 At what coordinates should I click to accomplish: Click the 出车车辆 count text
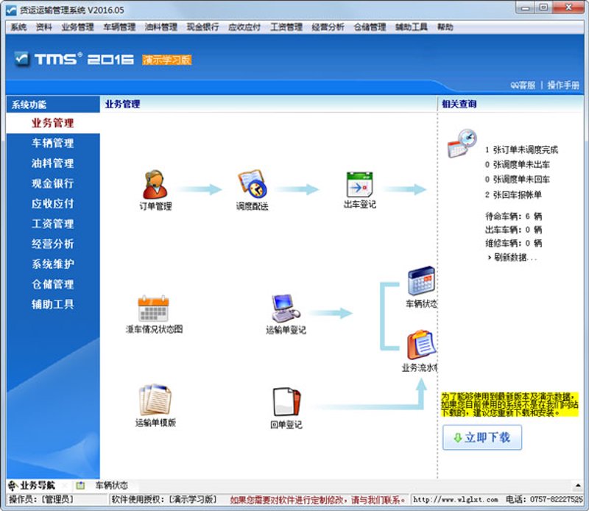pyautogui.click(x=513, y=230)
